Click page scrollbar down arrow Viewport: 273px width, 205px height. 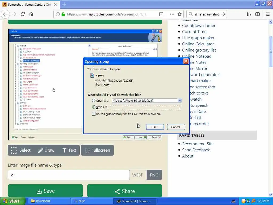pos(271,195)
